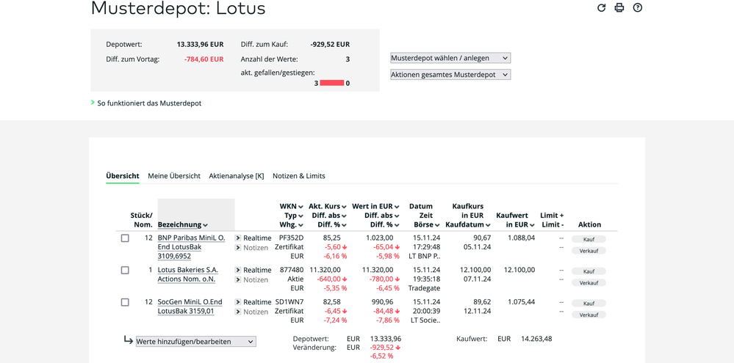The width and height of the screenshot is (734, 363).
Task: Click the Kaufwert total 14.263,48
Action: pyautogui.click(x=536, y=339)
